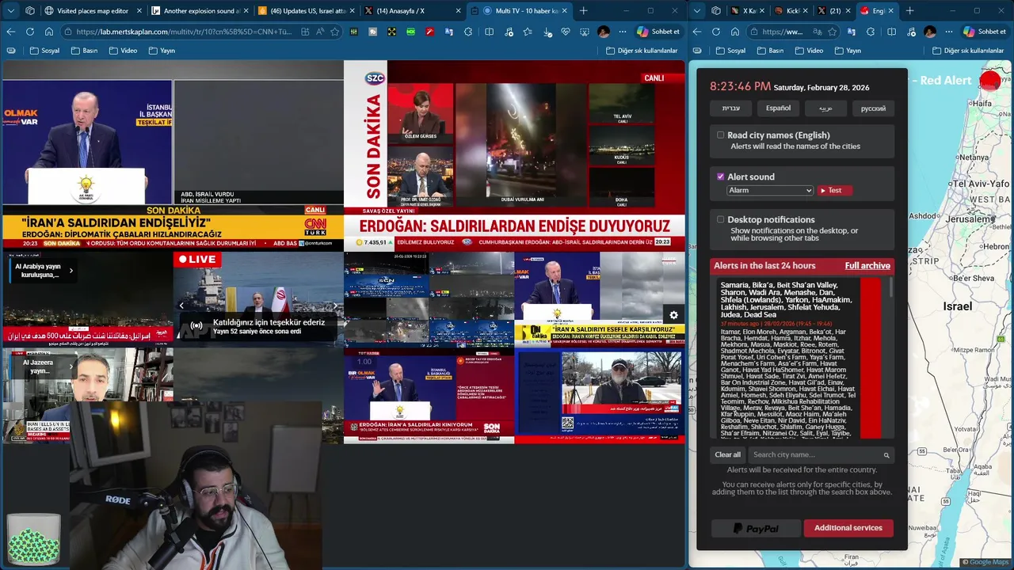Enable Desktop notifications checkbox
Image resolution: width=1014 pixels, height=570 pixels.
click(x=721, y=219)
